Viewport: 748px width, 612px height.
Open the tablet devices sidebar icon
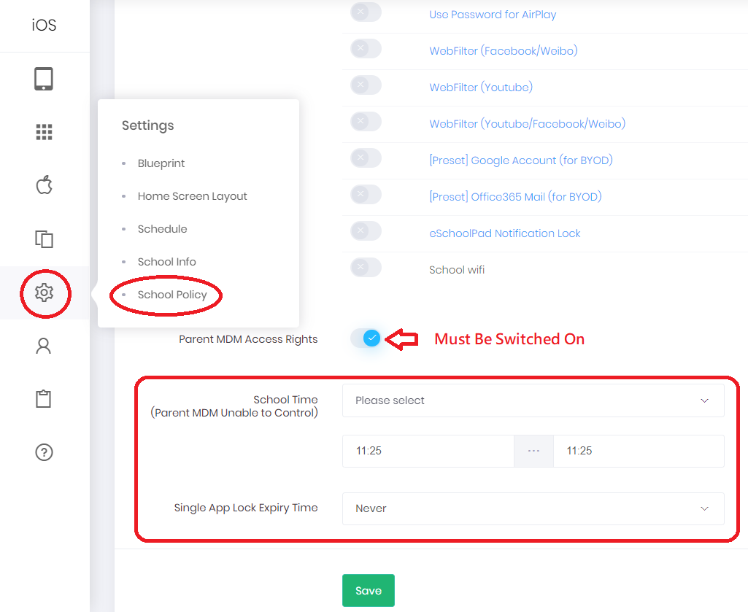pyautogui.click(x=43, y=79)
